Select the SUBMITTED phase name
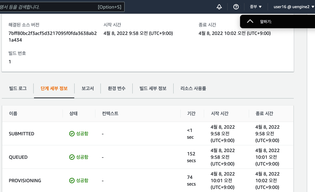Screen dimensions: 315x192 (x=21, y=134)
